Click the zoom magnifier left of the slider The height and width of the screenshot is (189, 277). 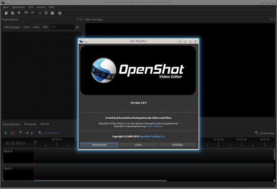coord(40,133)
